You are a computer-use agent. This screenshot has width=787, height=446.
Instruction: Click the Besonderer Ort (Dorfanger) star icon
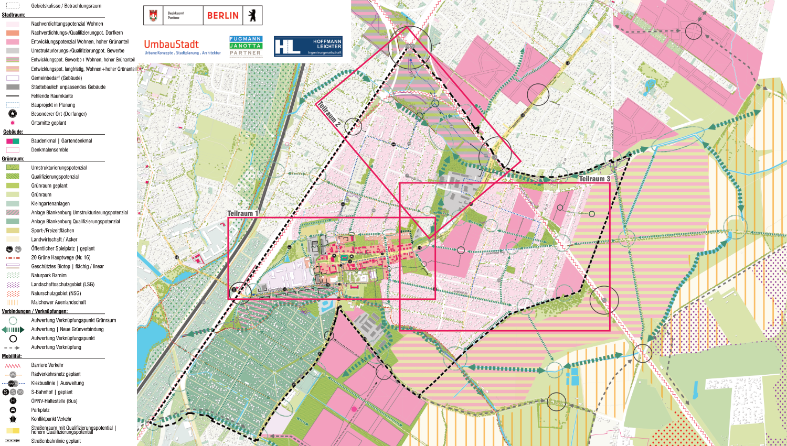(13, 114)
